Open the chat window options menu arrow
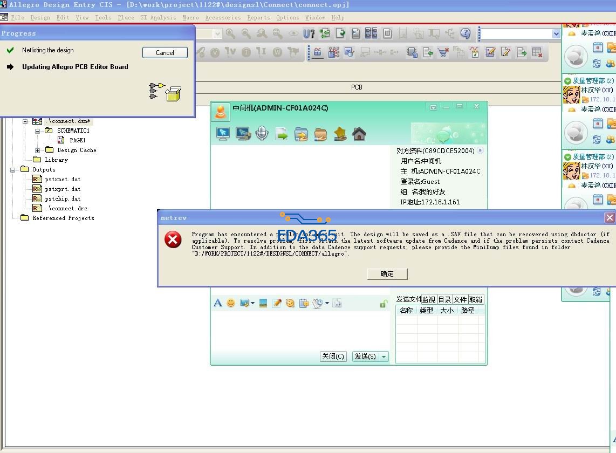616x453 pixels. [x=433, y=107]
